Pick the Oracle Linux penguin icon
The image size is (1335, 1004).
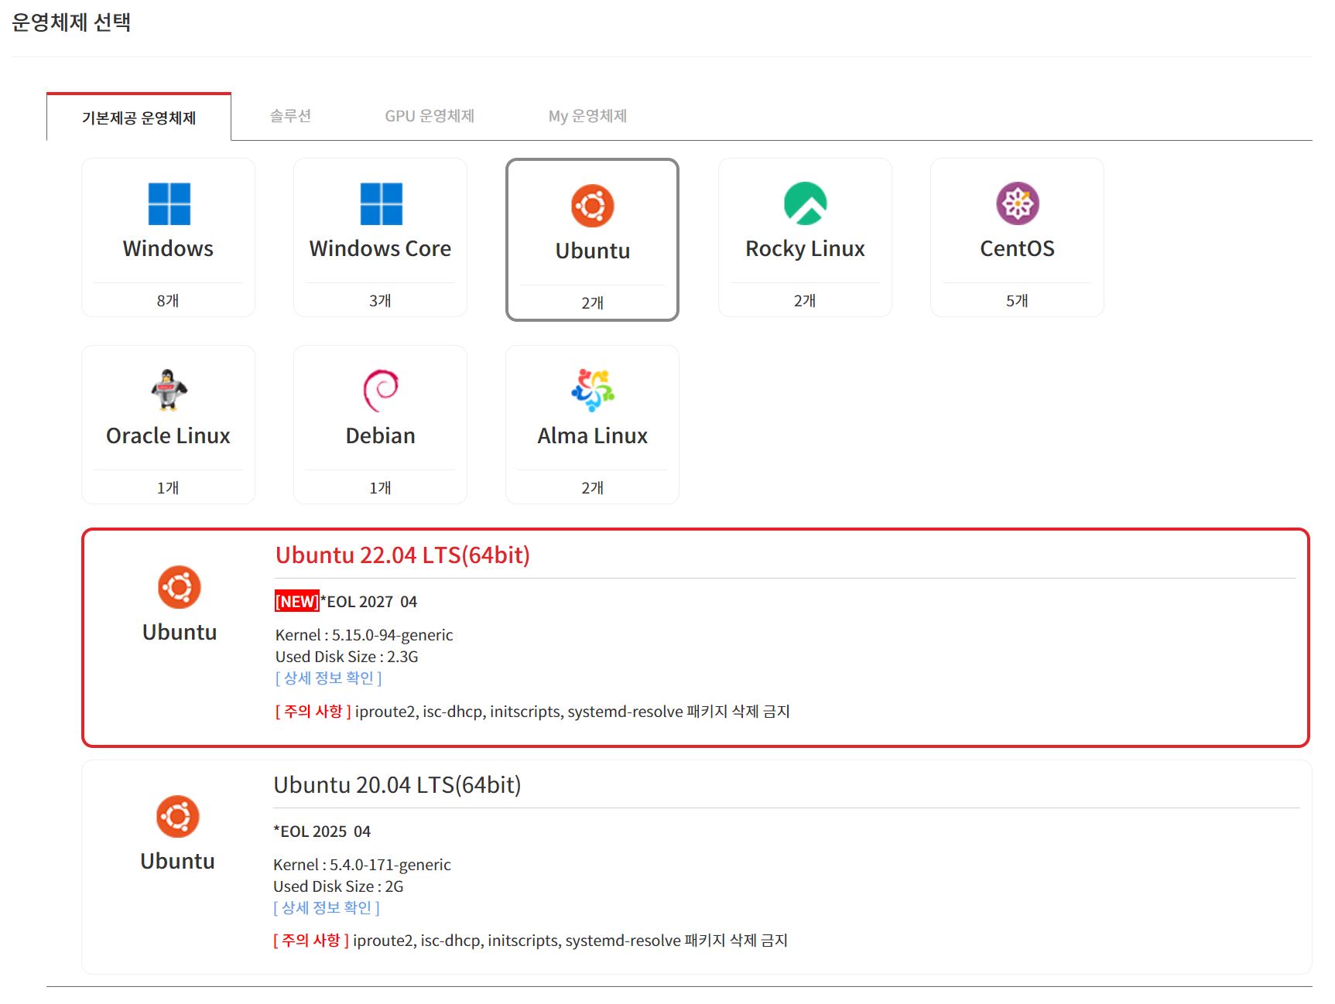coord(169,390)
